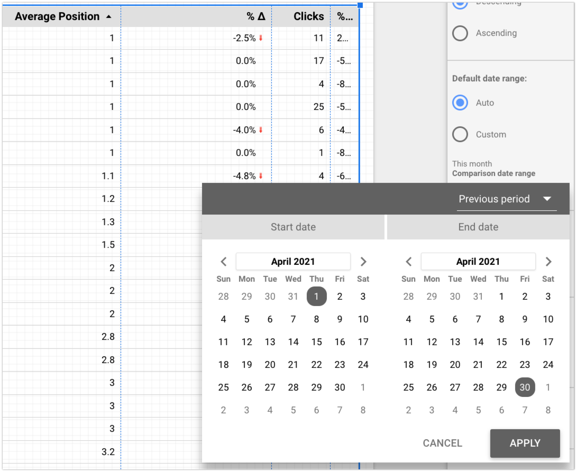Select April 30 in end date calendar
This screenshot has height=472, width=577.
[x=525, y=387]
